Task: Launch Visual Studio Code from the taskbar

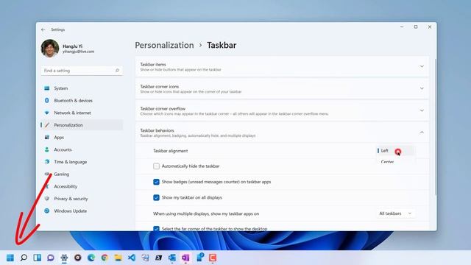Action: click(132, 258)
